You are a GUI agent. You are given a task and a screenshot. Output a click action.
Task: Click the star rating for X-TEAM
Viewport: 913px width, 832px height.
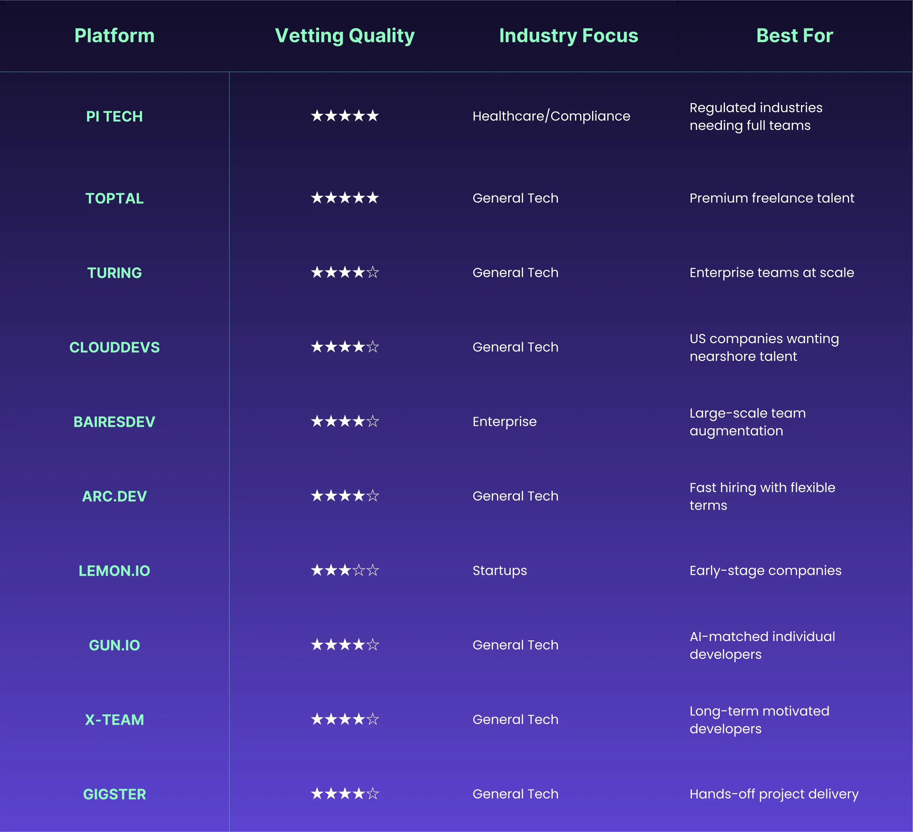tap(345, 719)
